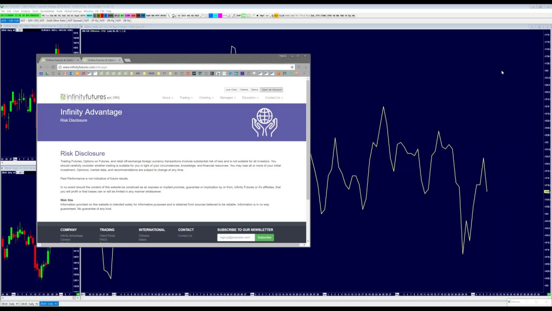
Task: Click the orange CL1 toolbar button
Action: tap(276, 16)
